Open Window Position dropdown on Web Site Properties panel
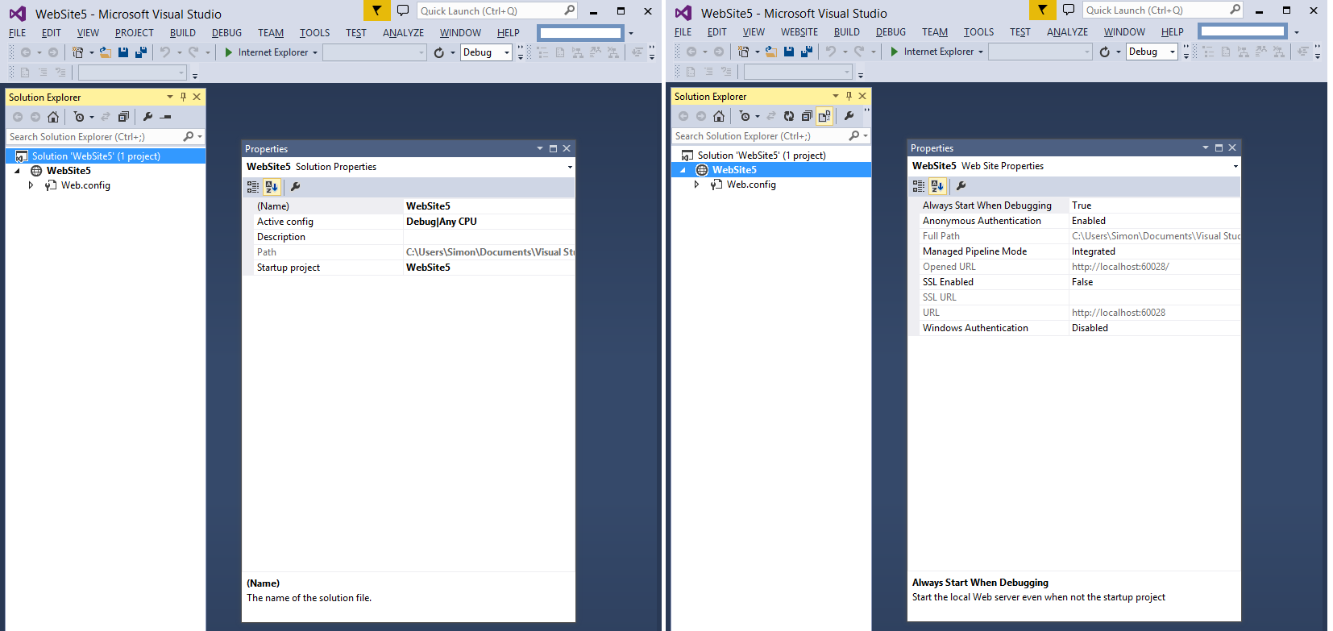The height and width of the screenshot is (631, 1333). point(1206,148)
